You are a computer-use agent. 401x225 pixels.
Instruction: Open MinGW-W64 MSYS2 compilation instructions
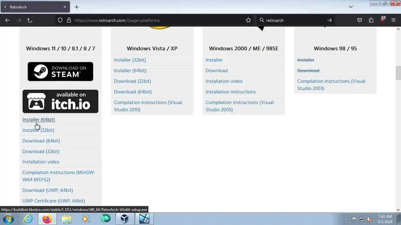(x=59, y=176)
